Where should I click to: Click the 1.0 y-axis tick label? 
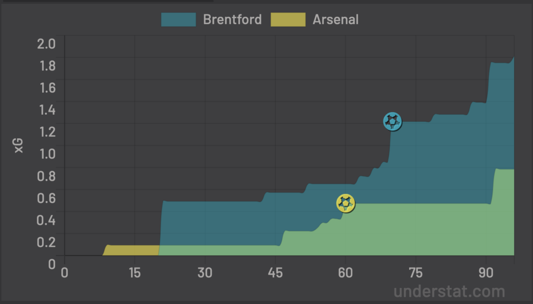pyautogui.click(x=46, y=154)
